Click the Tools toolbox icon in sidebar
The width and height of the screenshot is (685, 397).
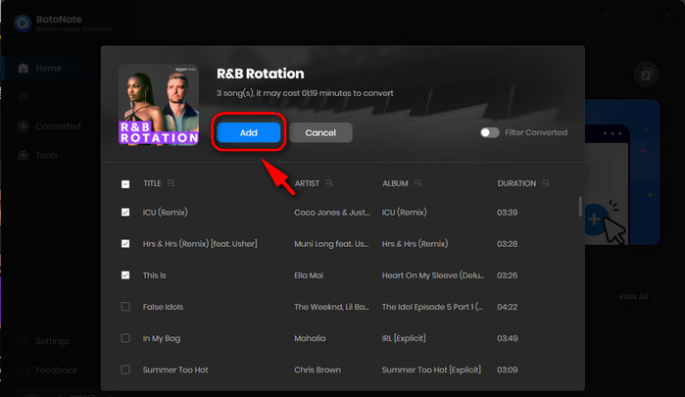pyautogui.click(x=24, y=155)
